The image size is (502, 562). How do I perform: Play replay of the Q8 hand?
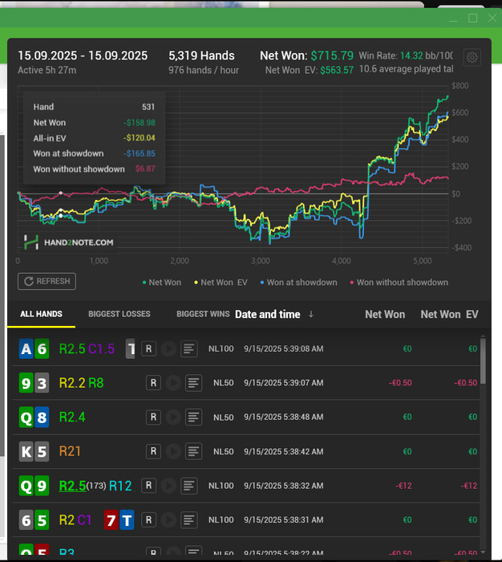pos(173,417)
